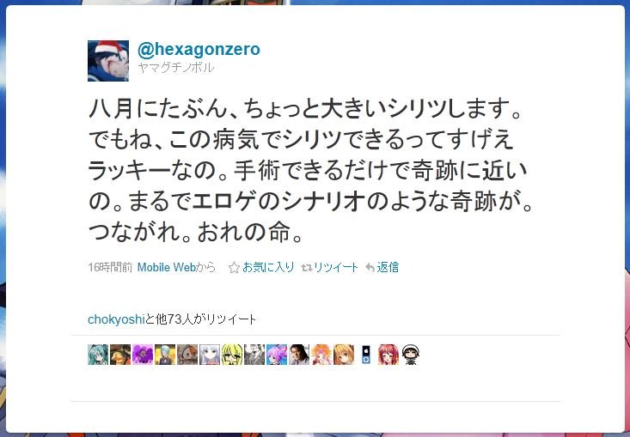Open the purple retweeter avatar

143,355
